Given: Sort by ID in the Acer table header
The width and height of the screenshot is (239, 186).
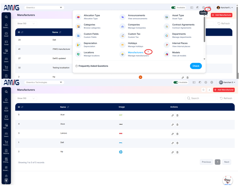Looking at the screenshot, I should pyautogui.click(x=21, y=107).
